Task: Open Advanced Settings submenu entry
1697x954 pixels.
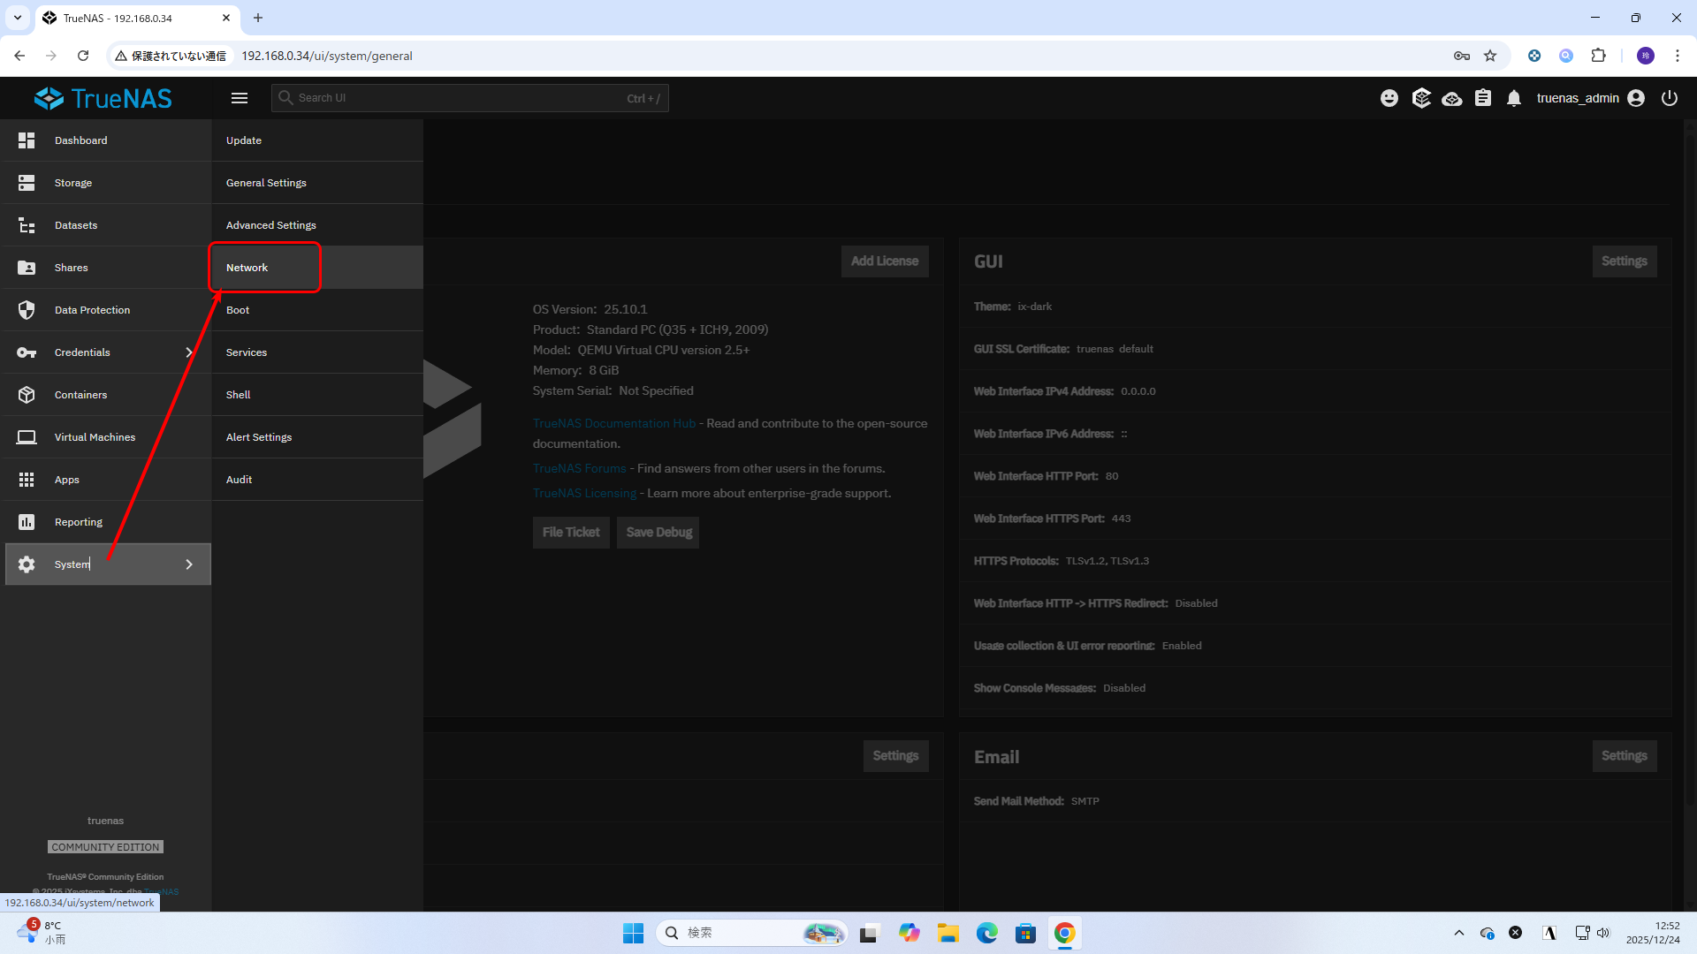Action: coord(270,225)
